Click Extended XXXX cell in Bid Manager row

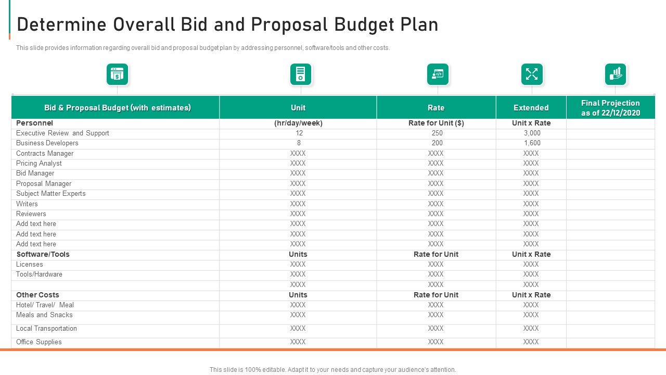(531, 173)
